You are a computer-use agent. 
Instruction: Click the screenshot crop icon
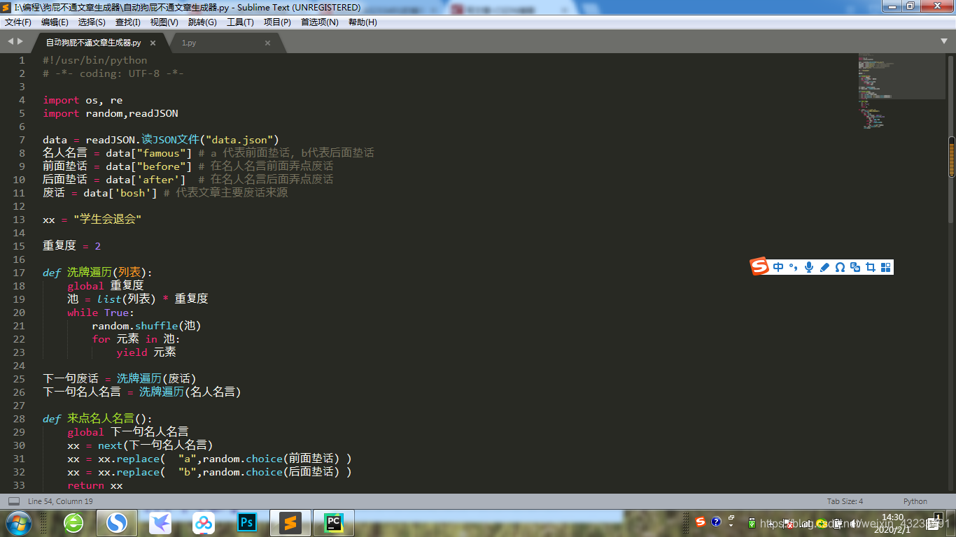click(871, 267)
